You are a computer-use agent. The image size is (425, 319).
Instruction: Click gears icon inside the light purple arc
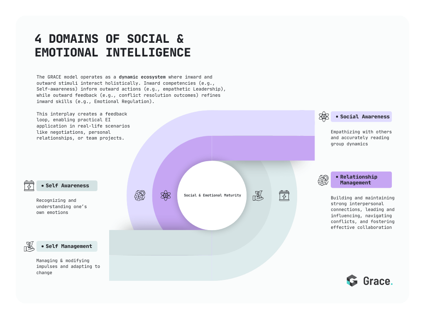[x=140, y=195]
